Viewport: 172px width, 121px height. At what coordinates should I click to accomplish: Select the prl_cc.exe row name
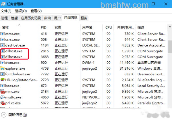[x=13, y=103]
